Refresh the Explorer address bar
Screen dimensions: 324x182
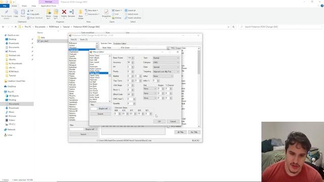[x=233, y=27]
